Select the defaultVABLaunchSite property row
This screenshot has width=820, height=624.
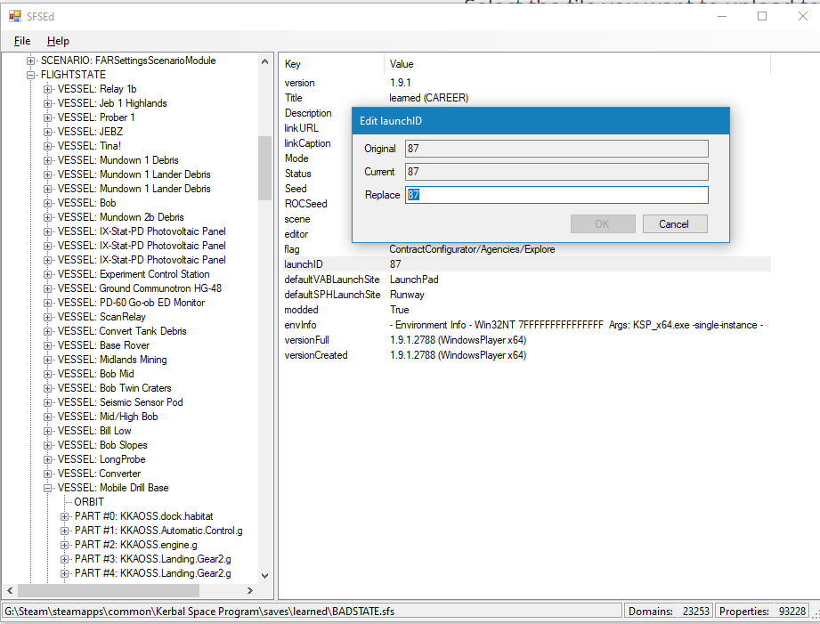pos(332,280)
